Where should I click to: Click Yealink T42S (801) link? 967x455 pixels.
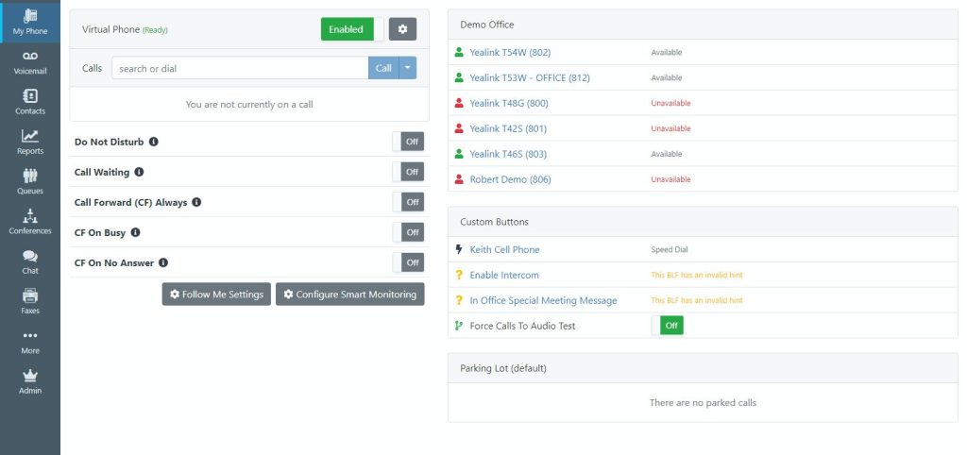(508, 128)
